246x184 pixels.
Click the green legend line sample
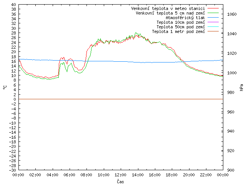213,13
